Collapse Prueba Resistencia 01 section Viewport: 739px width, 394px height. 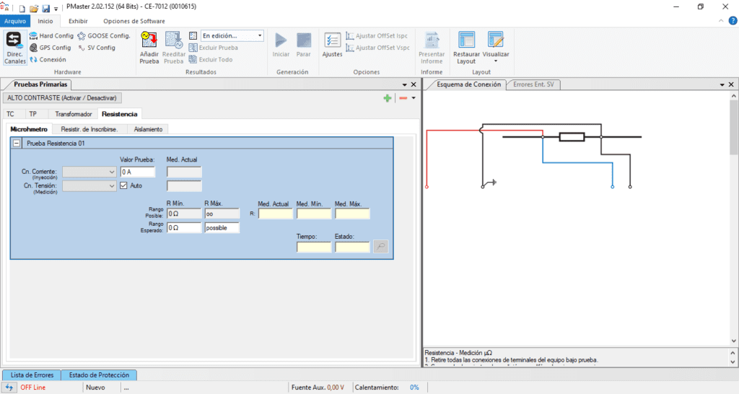click(17, 144)
